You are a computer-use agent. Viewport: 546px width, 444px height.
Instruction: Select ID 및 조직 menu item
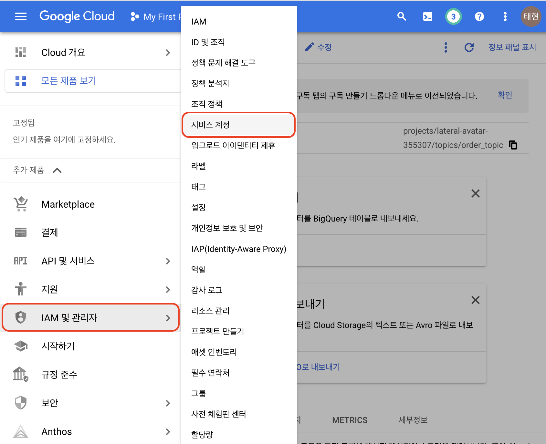(239, 42)
